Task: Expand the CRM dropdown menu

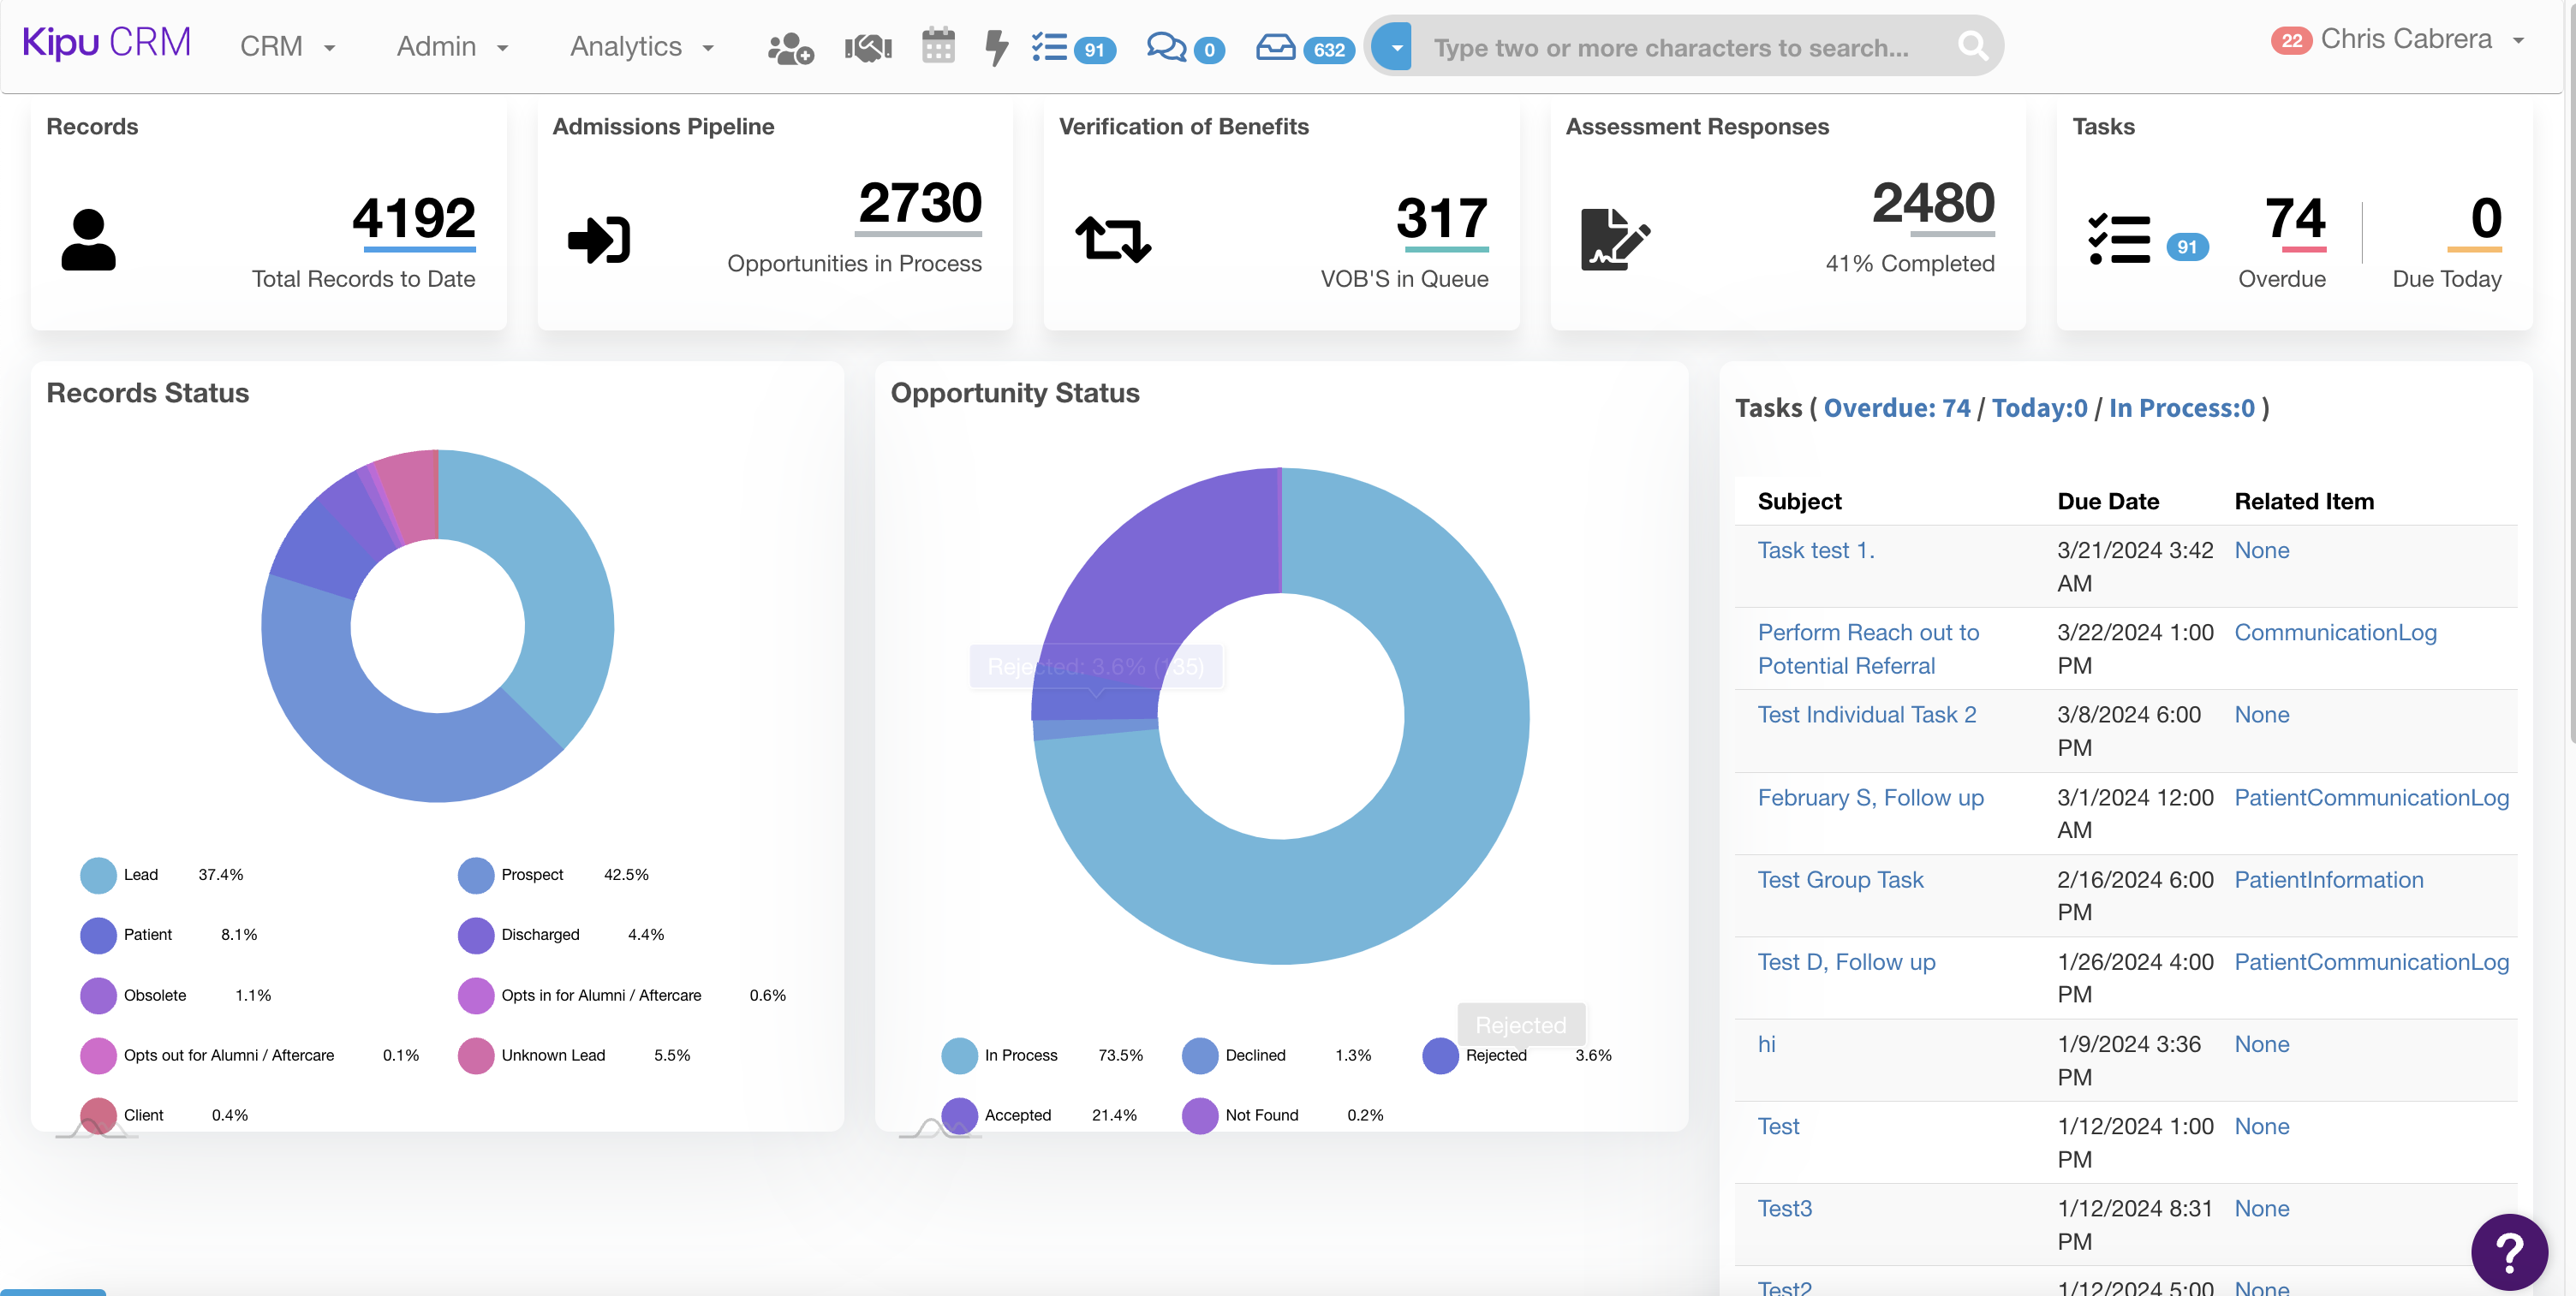Action: click(287, 47)
